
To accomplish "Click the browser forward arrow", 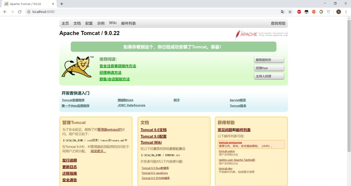I will [12, 12].
